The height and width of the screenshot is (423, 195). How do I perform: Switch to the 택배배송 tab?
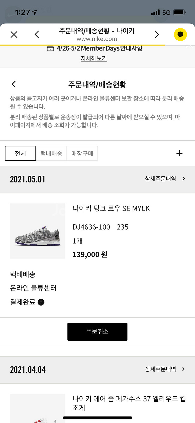[51, 153]
